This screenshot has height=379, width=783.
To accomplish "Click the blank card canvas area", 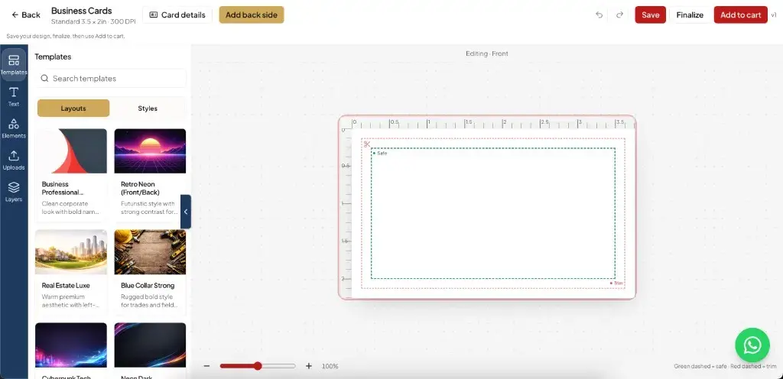I will click(x=493, y=213).
